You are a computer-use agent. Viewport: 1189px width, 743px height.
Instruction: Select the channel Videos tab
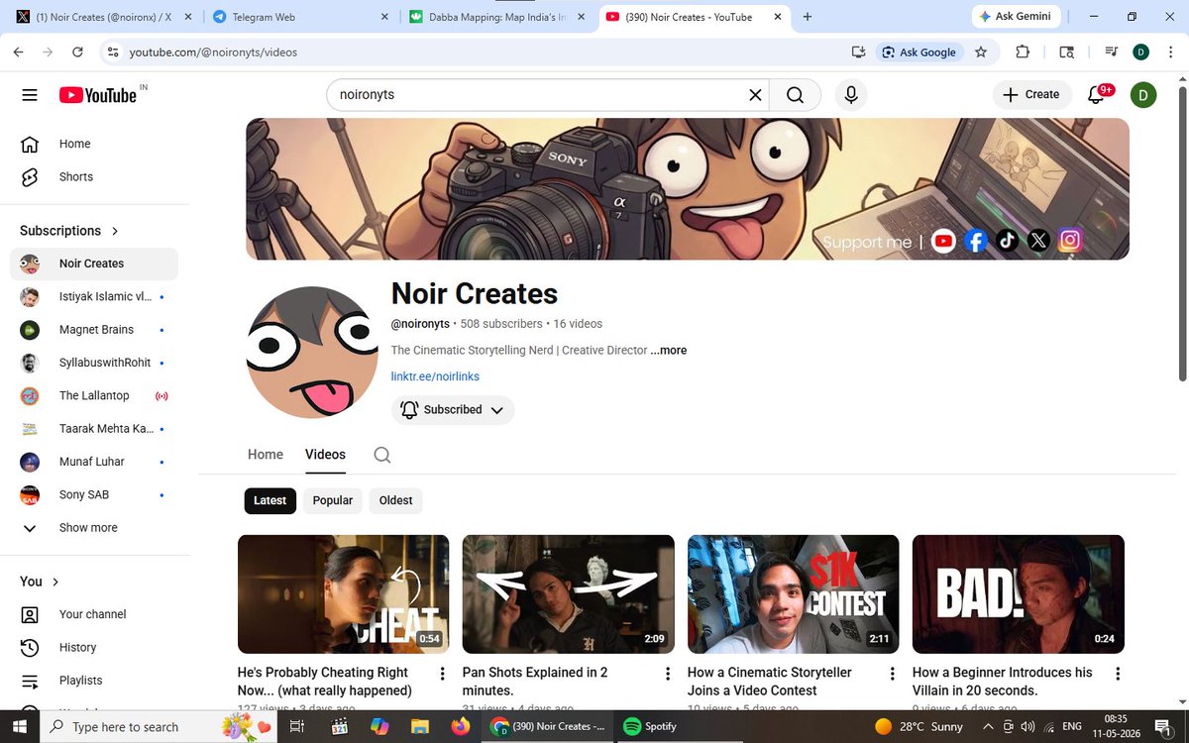pos(325,454)
